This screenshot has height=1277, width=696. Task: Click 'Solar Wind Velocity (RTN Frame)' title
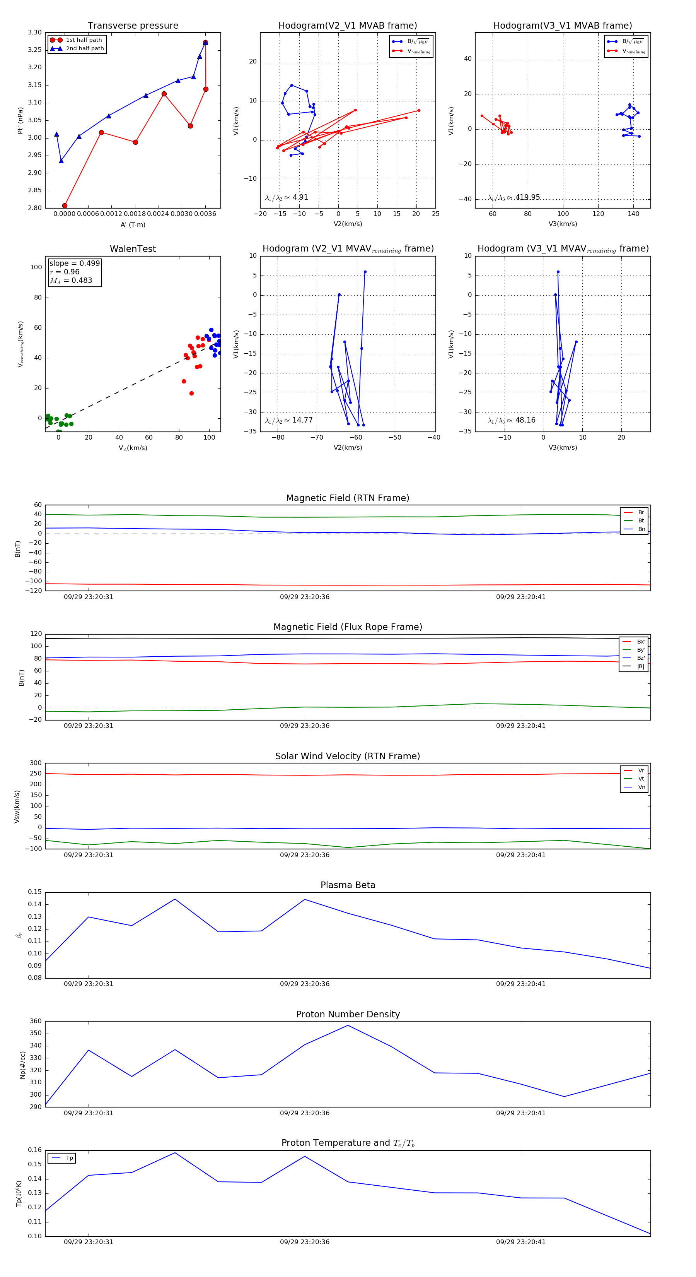click(x=348, y=756)
